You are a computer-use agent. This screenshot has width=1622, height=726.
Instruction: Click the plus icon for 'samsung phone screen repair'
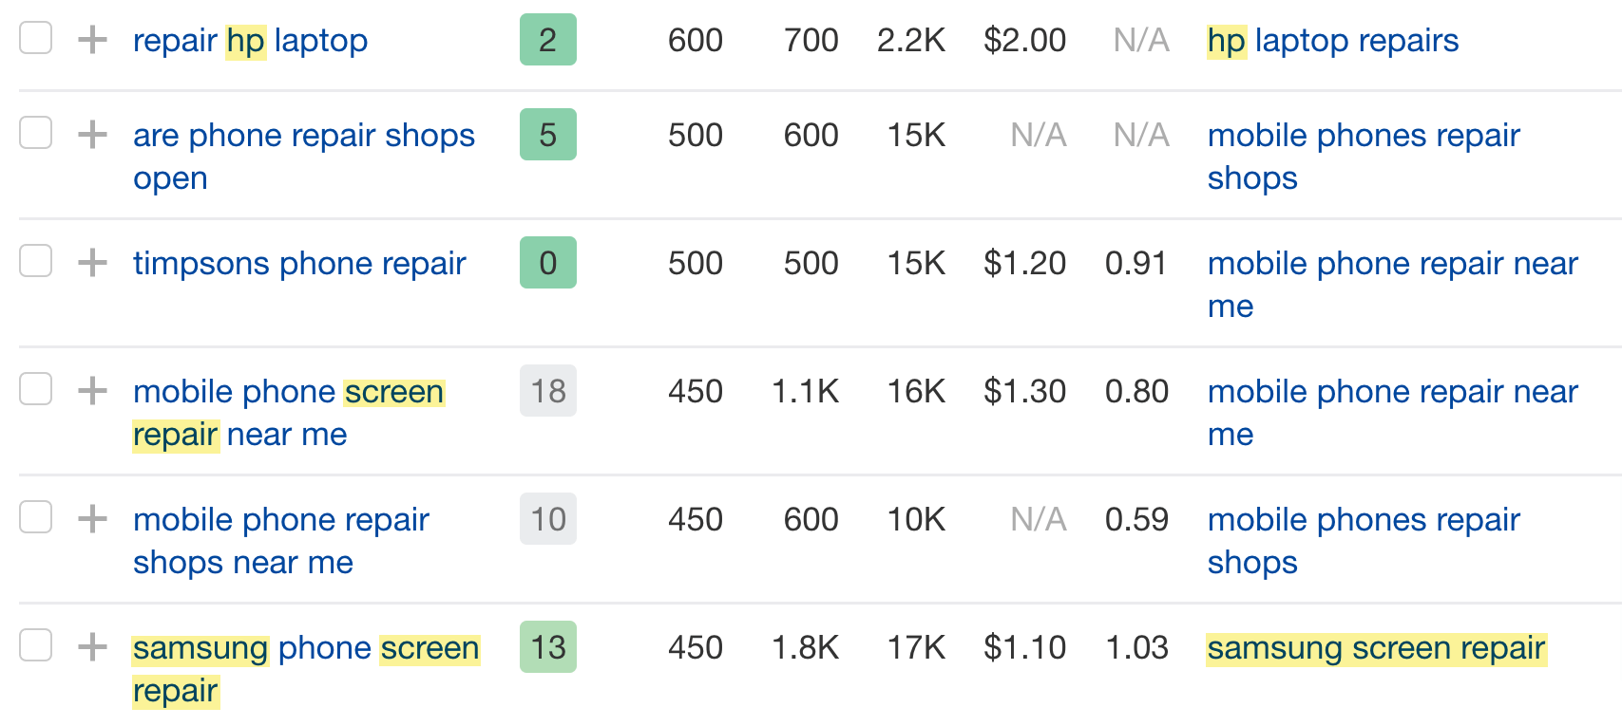pyautogui.click(x=92, y=647)
